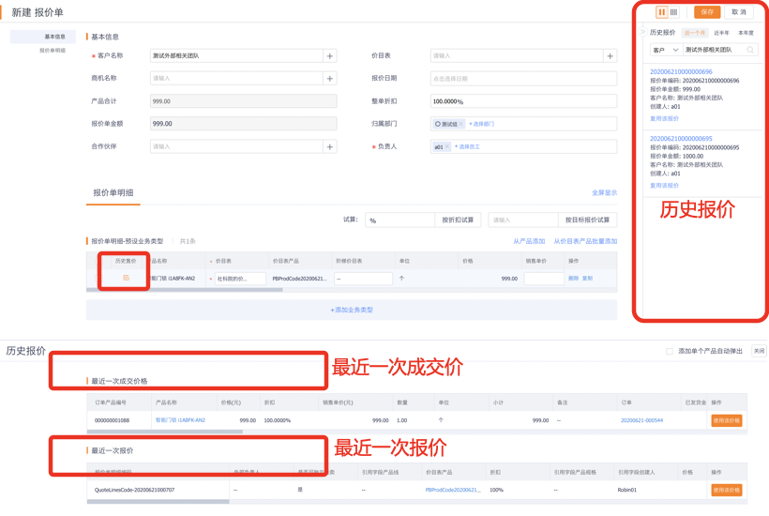Click the plus icon beside 合作伙伴 field
This screenshot has width=769, height=516.
(329, 147)
